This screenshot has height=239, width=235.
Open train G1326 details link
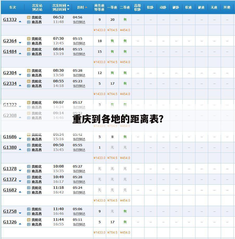[10, 222]
